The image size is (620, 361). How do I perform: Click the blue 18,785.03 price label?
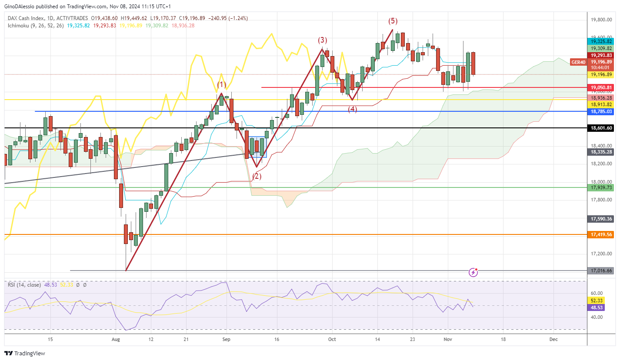pos(601,112)
